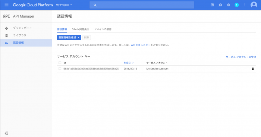Open the user account avatar
The image size is (261, 137).
[x=254, y=5]
